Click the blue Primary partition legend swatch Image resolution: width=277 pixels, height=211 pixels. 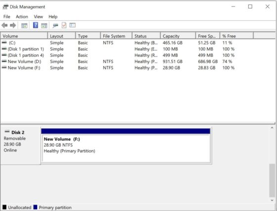(35, 207)
